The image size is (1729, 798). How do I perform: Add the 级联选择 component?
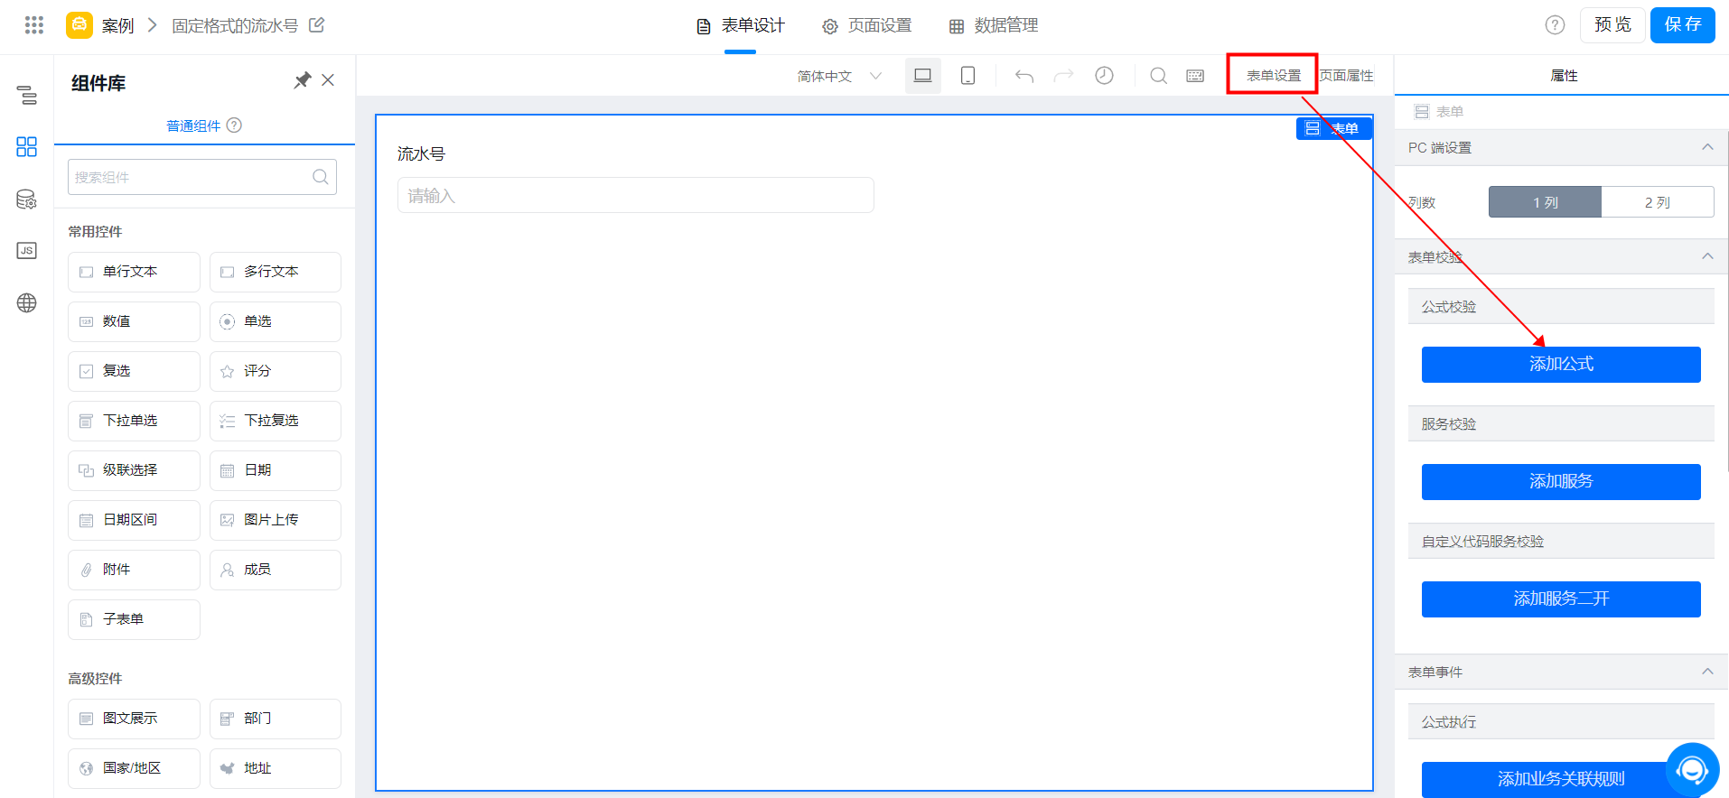pyautogui.click(x=134, y=470)
